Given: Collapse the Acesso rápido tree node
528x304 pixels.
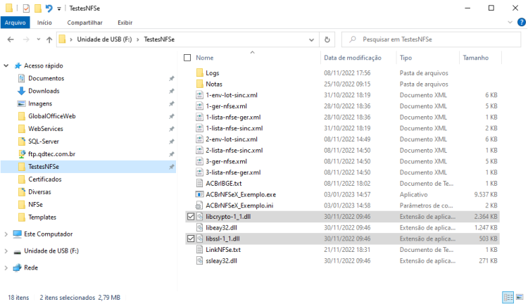Looking at the screenshot, I should pyautogui.click(x=6, y=65).
